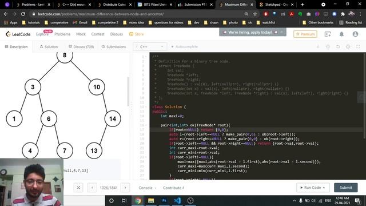Open the LeetCode home logo
The width and height of the screenshot is (366, 206).
[18, 34]
